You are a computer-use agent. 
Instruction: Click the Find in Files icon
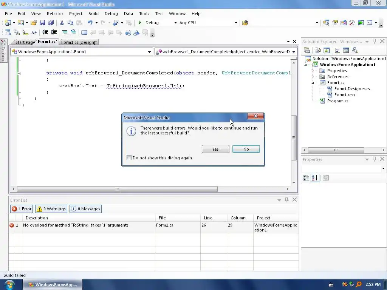click(245, 23)
